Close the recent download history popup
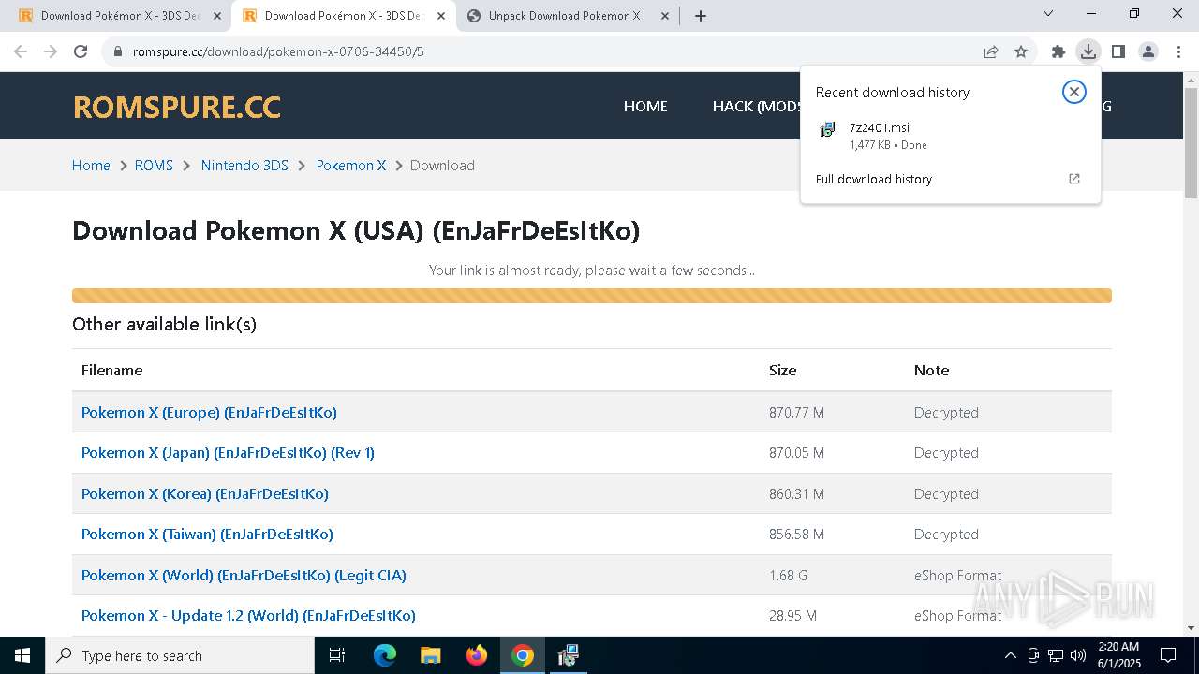Viewport: 1199px width, 674px height. [1073, 92]
